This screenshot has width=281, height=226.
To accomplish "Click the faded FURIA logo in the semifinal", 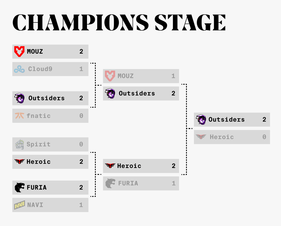I will 110,183.
